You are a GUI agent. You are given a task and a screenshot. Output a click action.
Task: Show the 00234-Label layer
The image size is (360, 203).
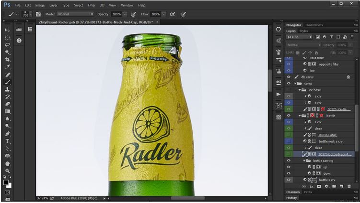click(x=289, y=135)
